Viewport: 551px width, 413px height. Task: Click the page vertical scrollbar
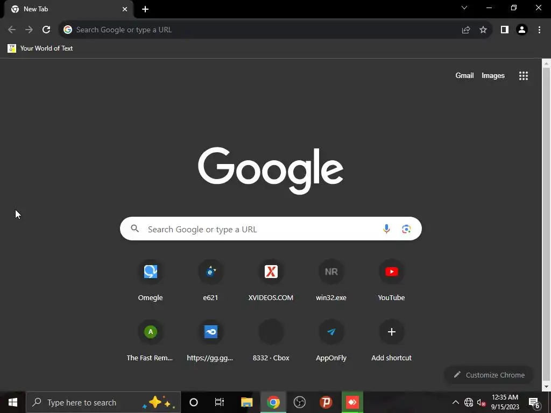click(546, 225)
